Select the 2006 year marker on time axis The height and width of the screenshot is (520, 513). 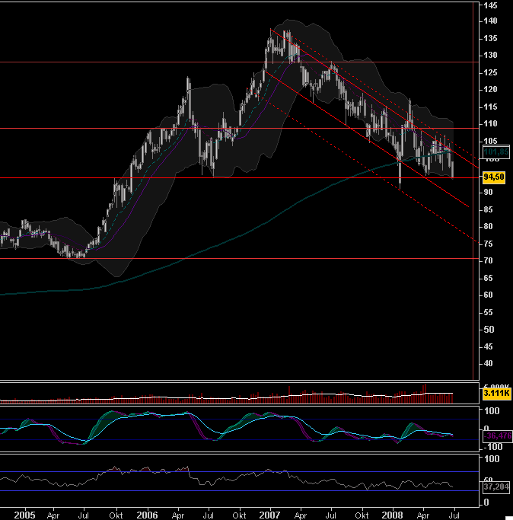click(148, 515)
